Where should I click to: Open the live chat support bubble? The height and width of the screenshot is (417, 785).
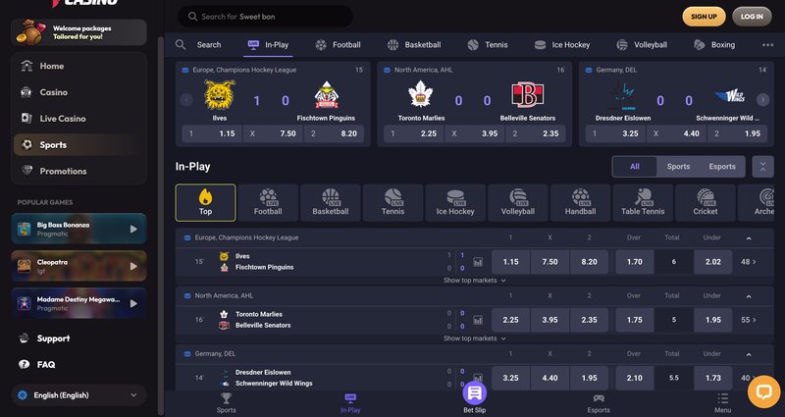762,391
